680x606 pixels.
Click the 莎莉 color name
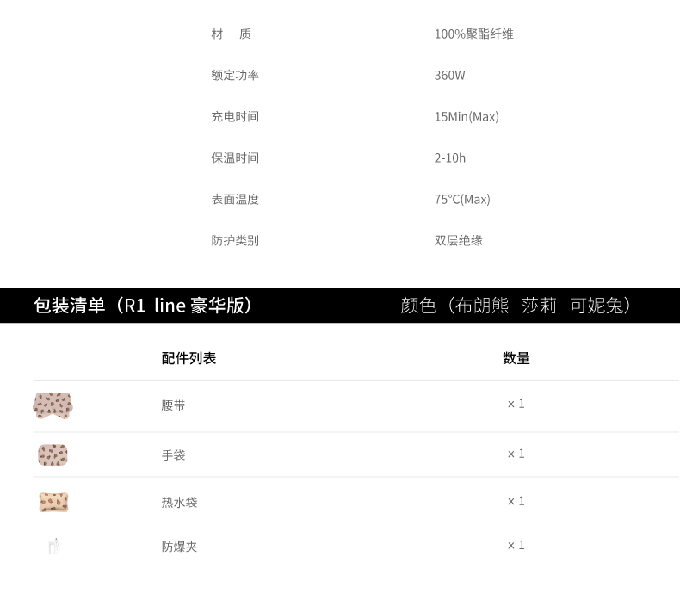[539, 306]
